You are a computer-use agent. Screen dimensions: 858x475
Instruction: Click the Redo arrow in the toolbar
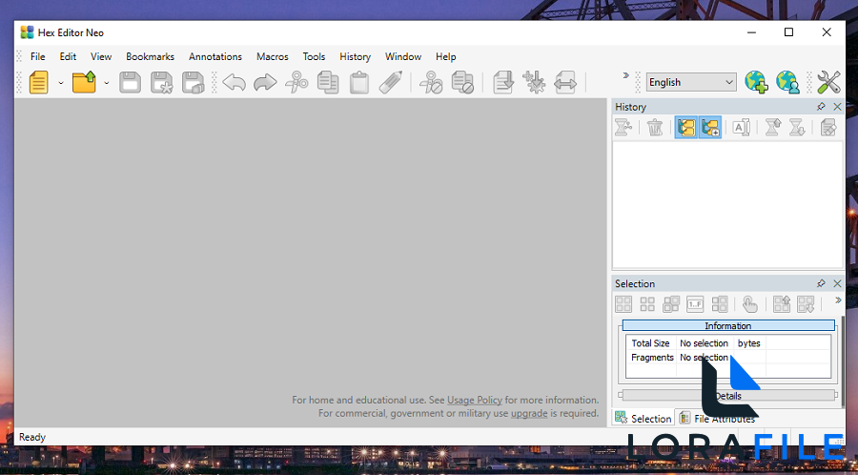(265, 83)
